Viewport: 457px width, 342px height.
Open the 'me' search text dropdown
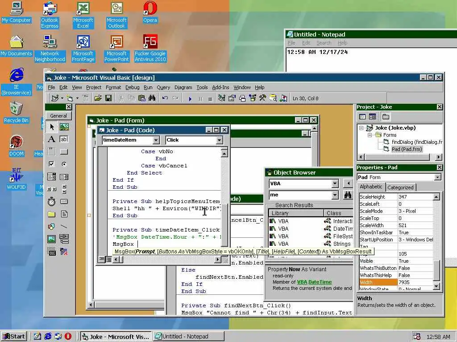click(x=335, y=195)
